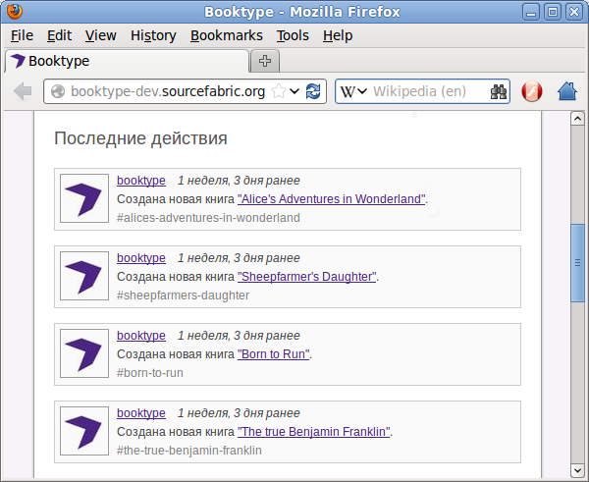Screen dimensions: 589x482
Task: Open "Alice's Adventures in Wonderland" book link
Action: coord(332,198)
